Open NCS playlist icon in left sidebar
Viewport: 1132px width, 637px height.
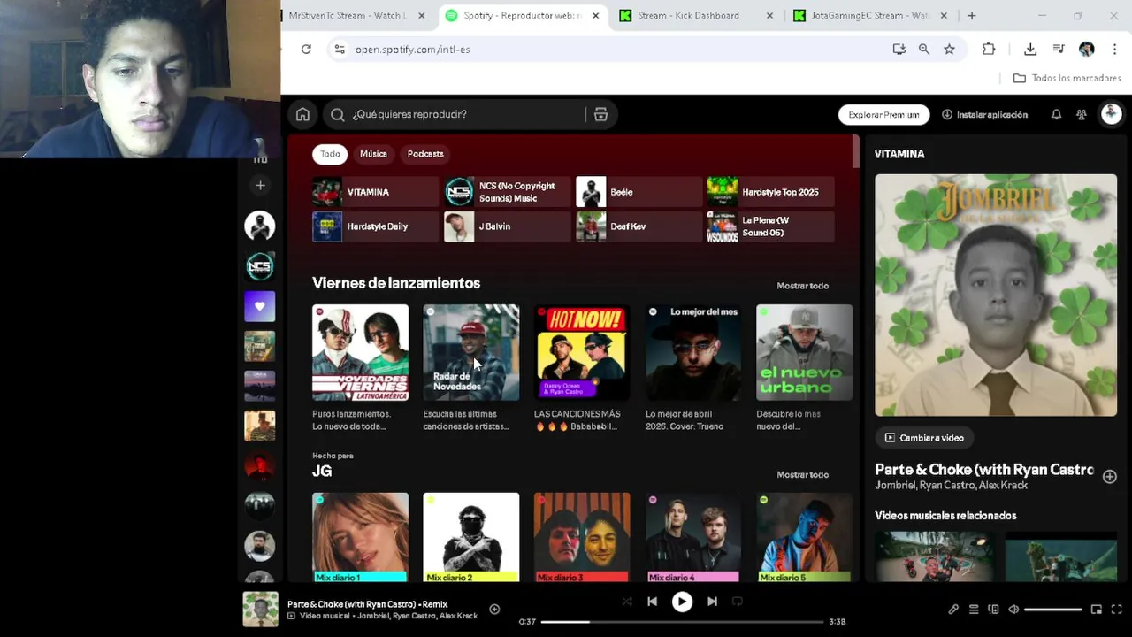[260, 265]
